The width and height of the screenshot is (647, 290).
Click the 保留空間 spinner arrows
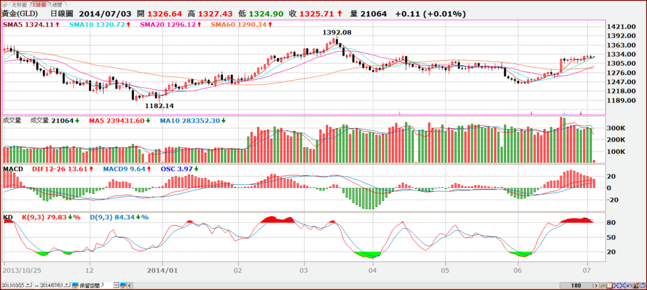116,285
